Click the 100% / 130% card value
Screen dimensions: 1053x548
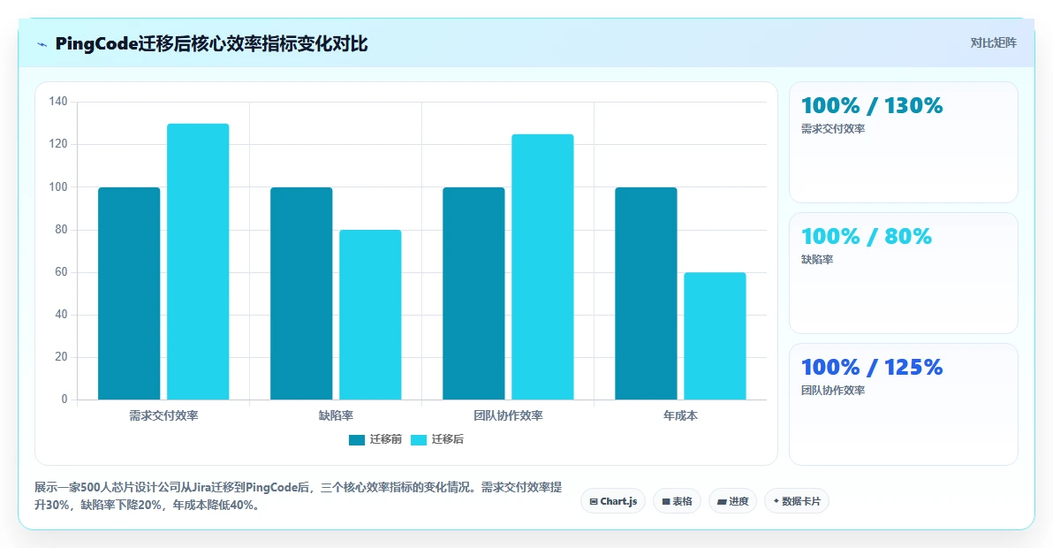pyautogui.click(x=872, y=105)
